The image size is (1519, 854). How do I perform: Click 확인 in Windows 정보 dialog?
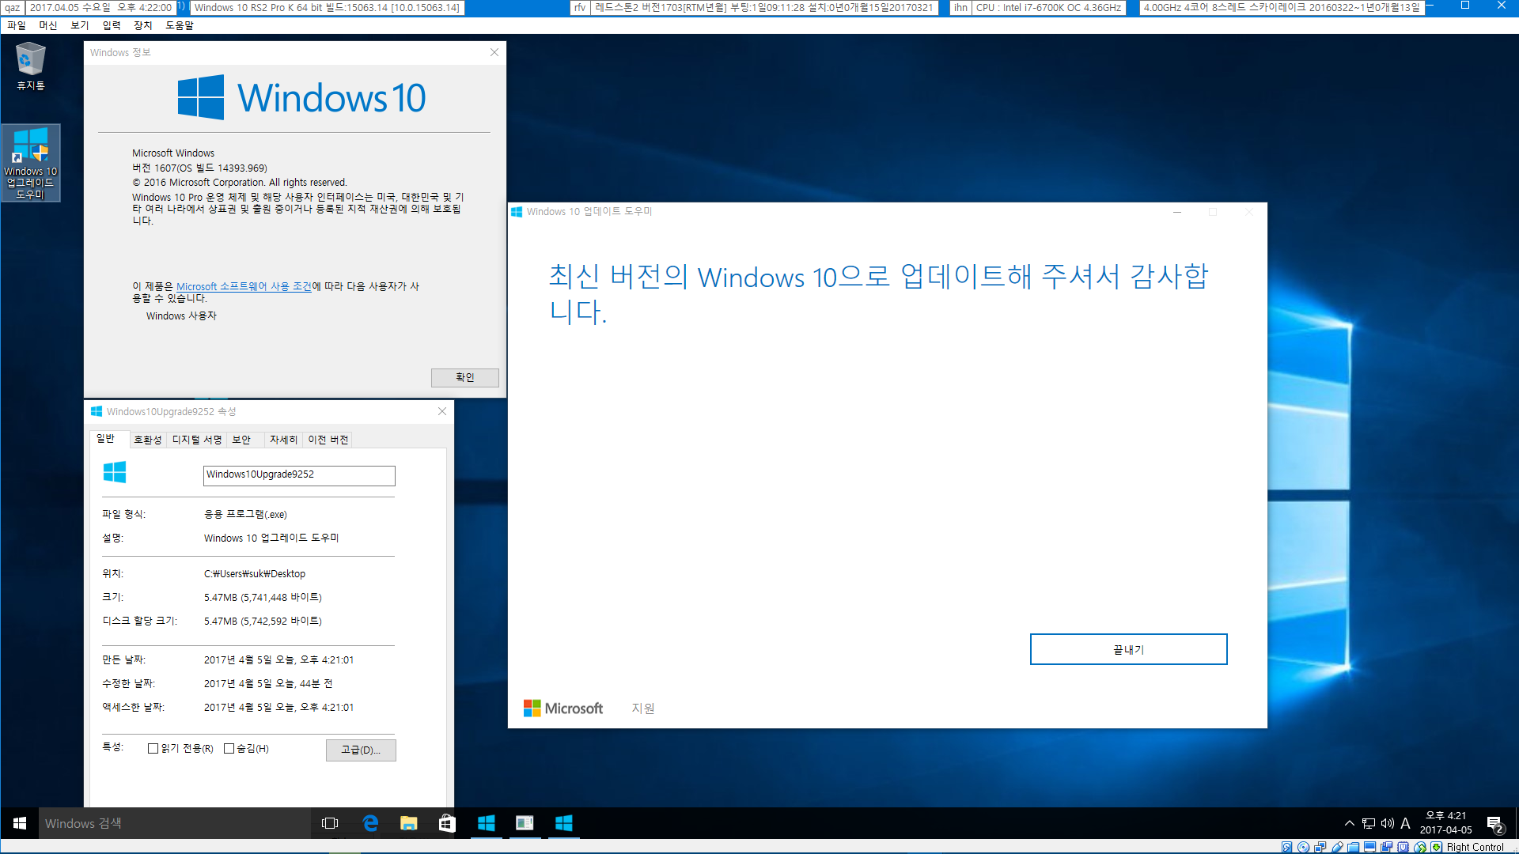coord(465,377)
